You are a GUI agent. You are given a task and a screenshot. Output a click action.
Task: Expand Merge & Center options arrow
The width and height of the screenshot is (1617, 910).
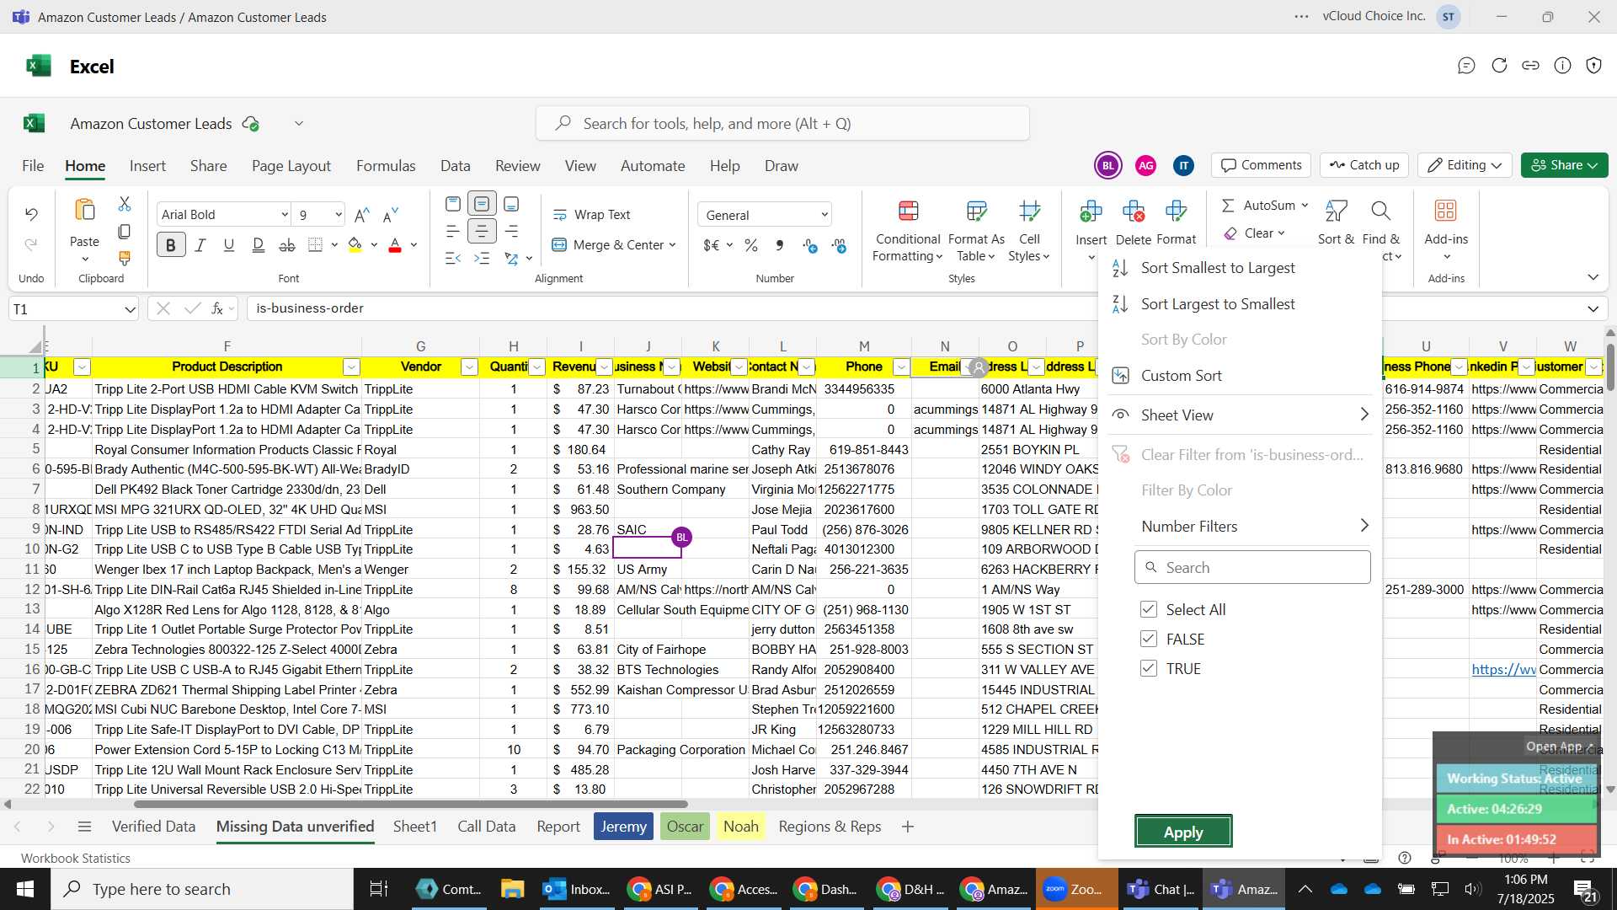673,245
